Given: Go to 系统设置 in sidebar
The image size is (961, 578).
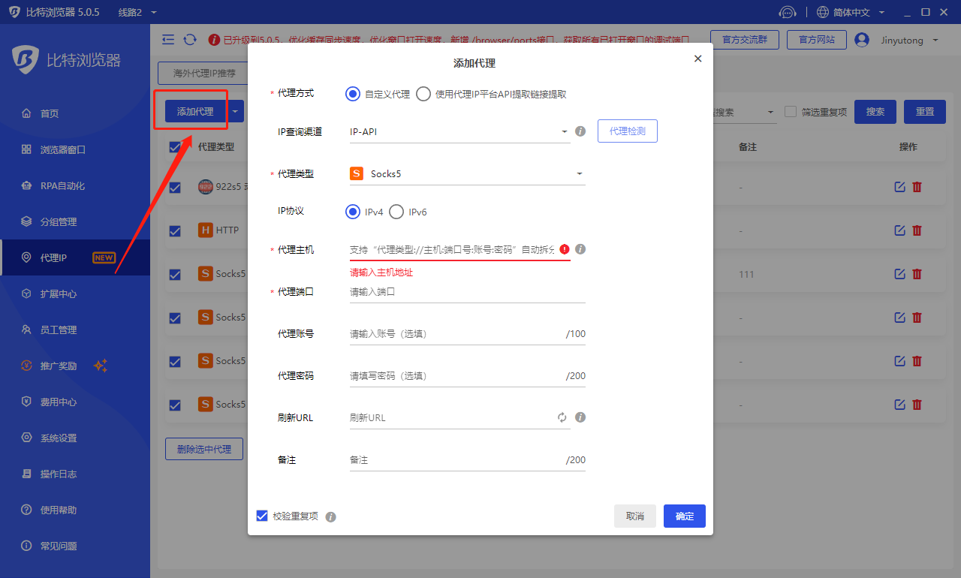Looking at the screenshot, I should point(59,438).
